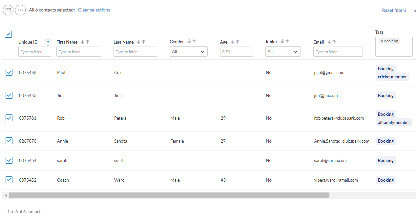This screenshot has height=221, width=416.
Task: Uncheck the select-all header checkbox
Action: tap(9, 34)
